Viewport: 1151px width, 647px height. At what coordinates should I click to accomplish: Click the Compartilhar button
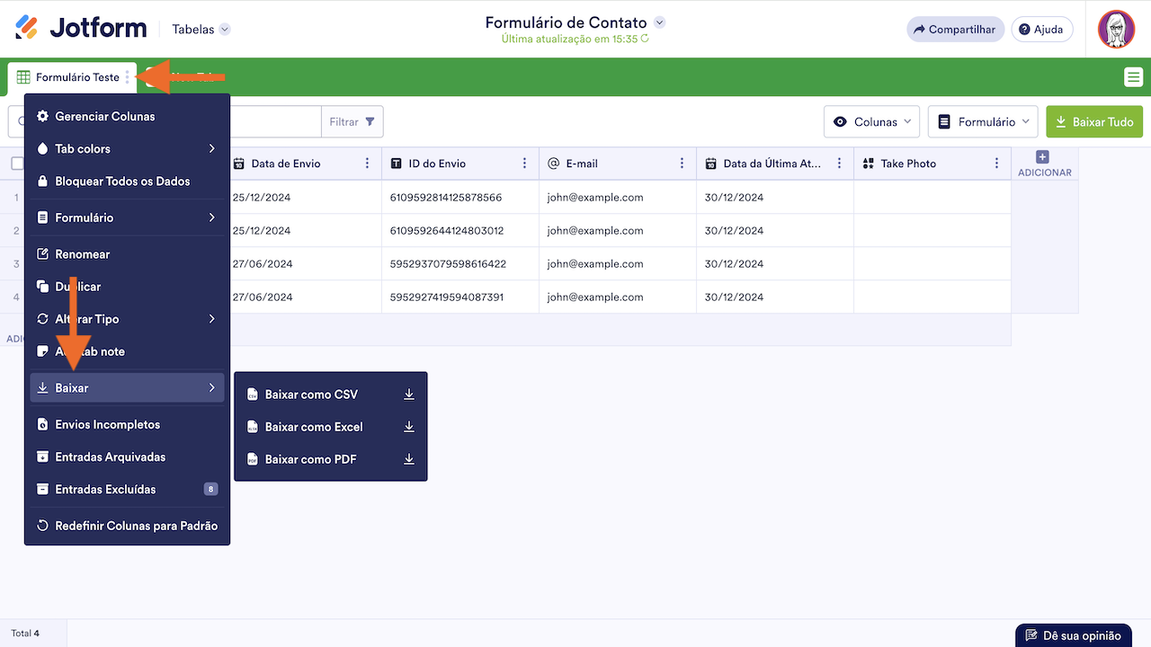[955, 30]
